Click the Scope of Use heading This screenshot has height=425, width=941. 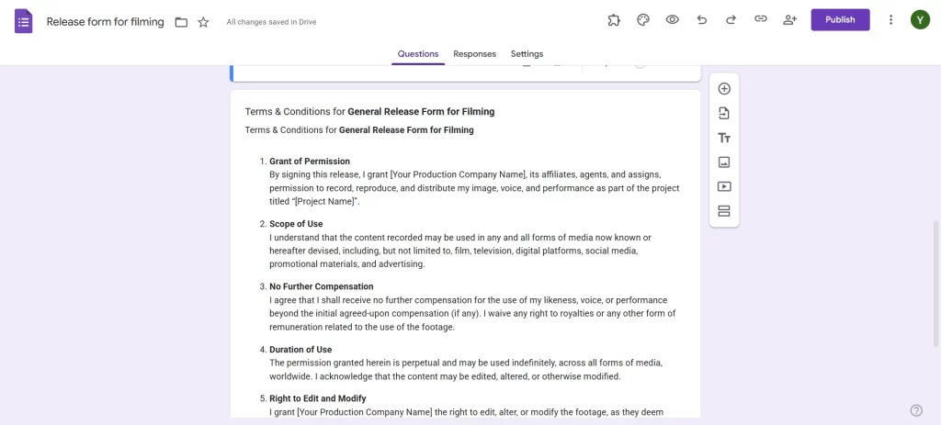pyautogui.click(x=296, y=224)
